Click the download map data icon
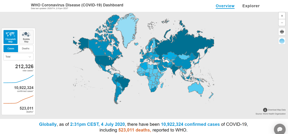Screen dimensions: 288x134 [x=265, y=110]
